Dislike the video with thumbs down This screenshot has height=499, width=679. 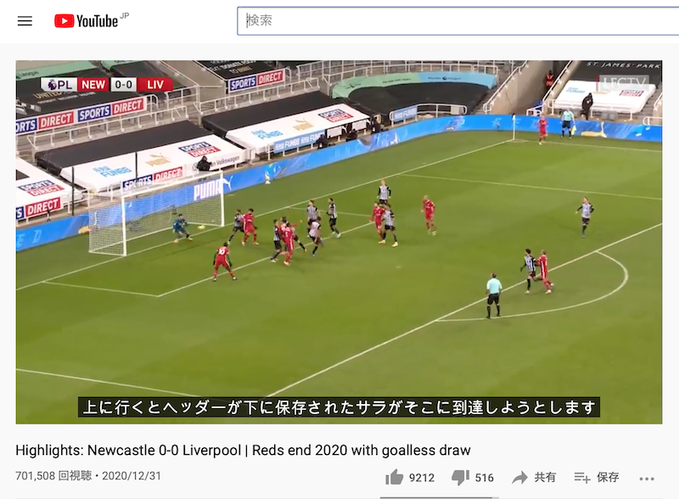click(460, 477)
